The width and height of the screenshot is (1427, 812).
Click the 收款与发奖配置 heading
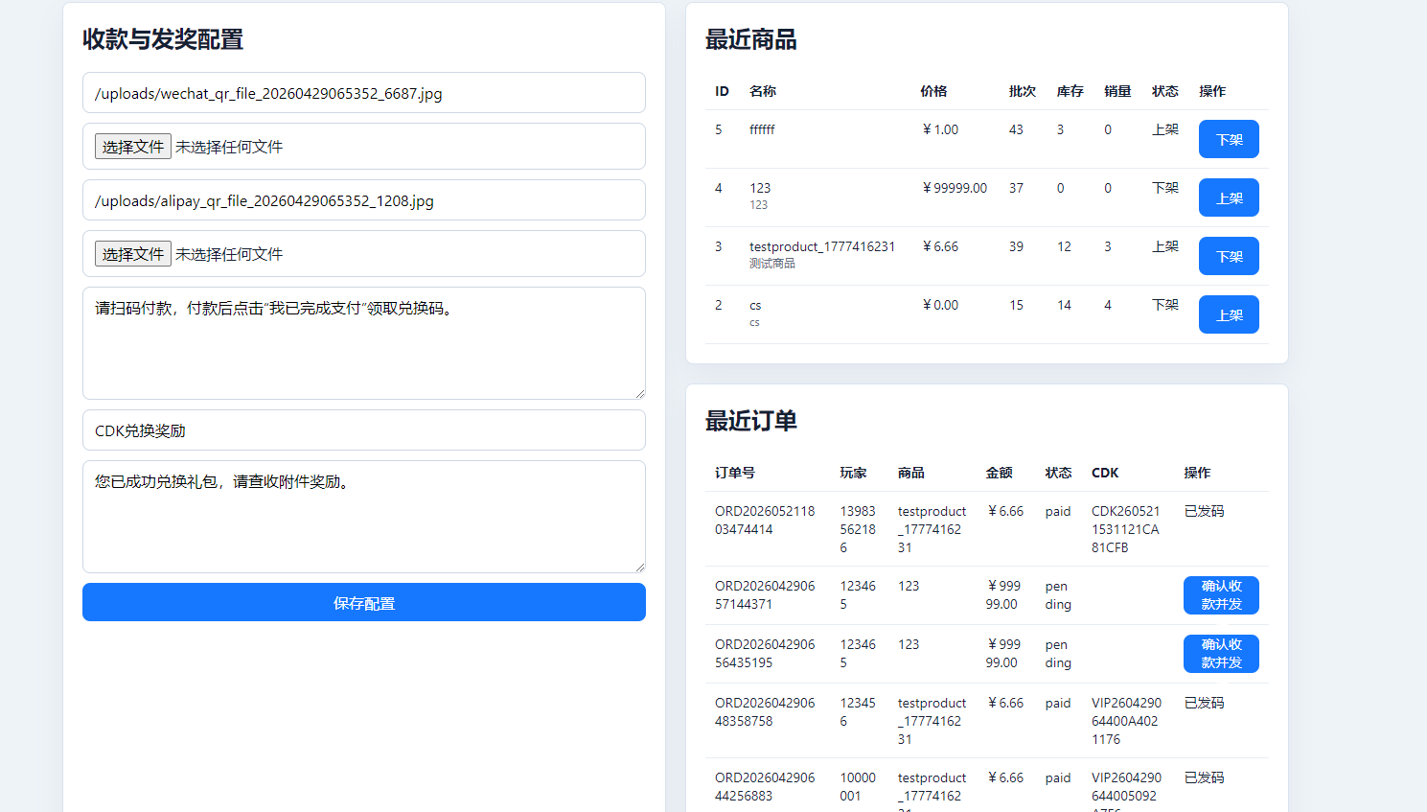(163, 39)
